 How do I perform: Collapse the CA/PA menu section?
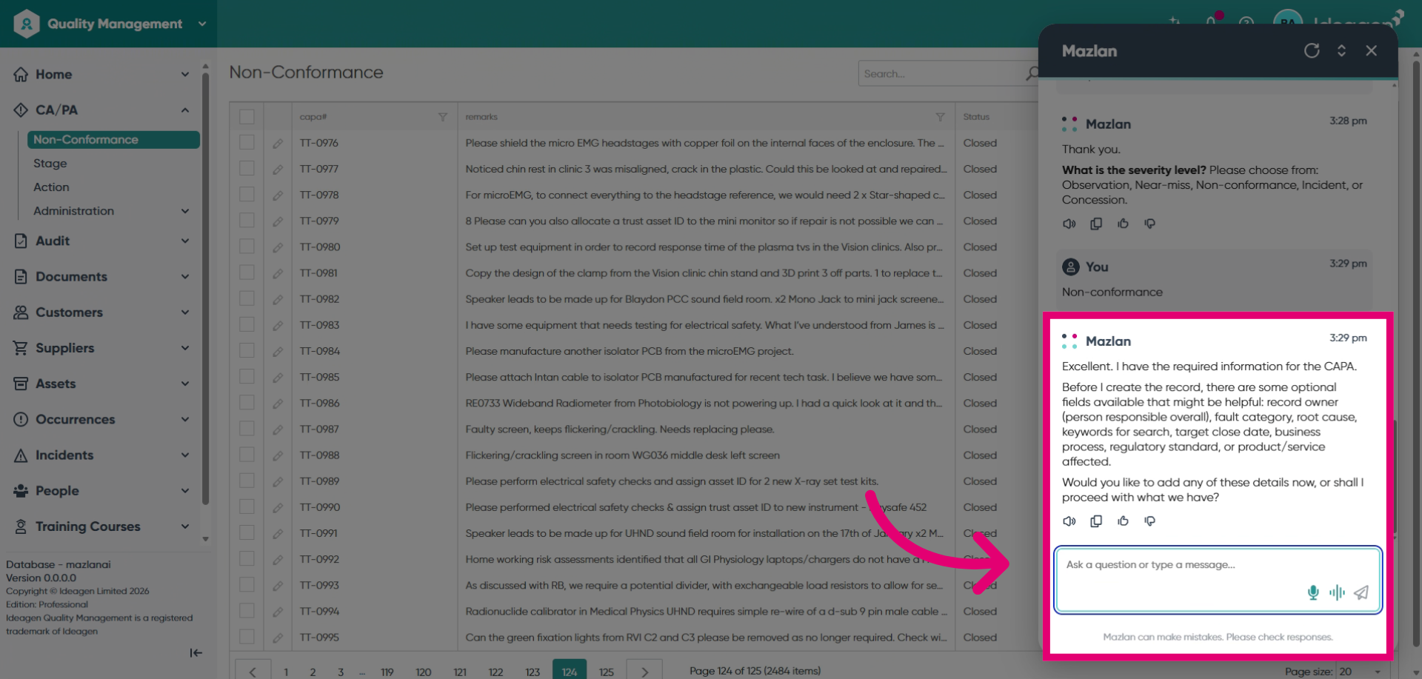pyautogui.click(x=185, y=110)
